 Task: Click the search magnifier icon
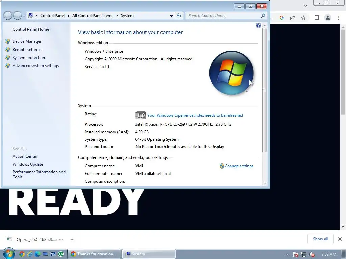coord(263,16)
